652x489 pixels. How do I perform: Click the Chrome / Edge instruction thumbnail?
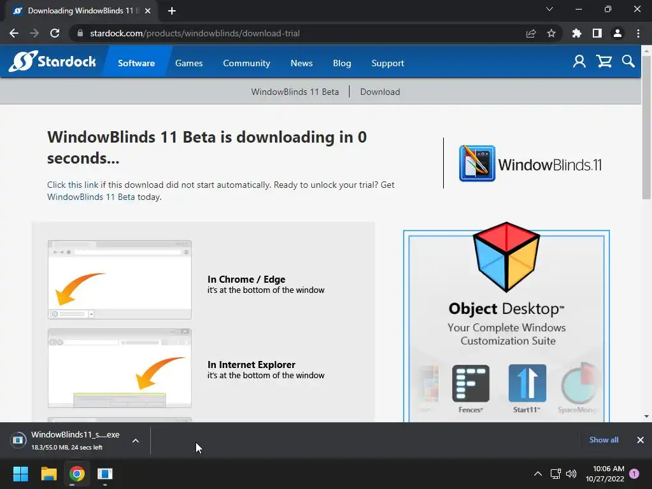pyautogui.click(x=120, y=280)
